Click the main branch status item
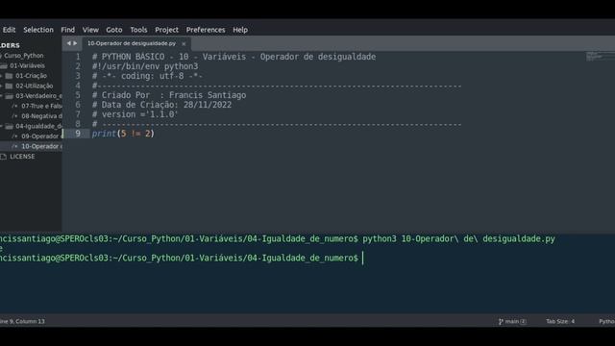 pyautogui.click(x=512, y=321)
